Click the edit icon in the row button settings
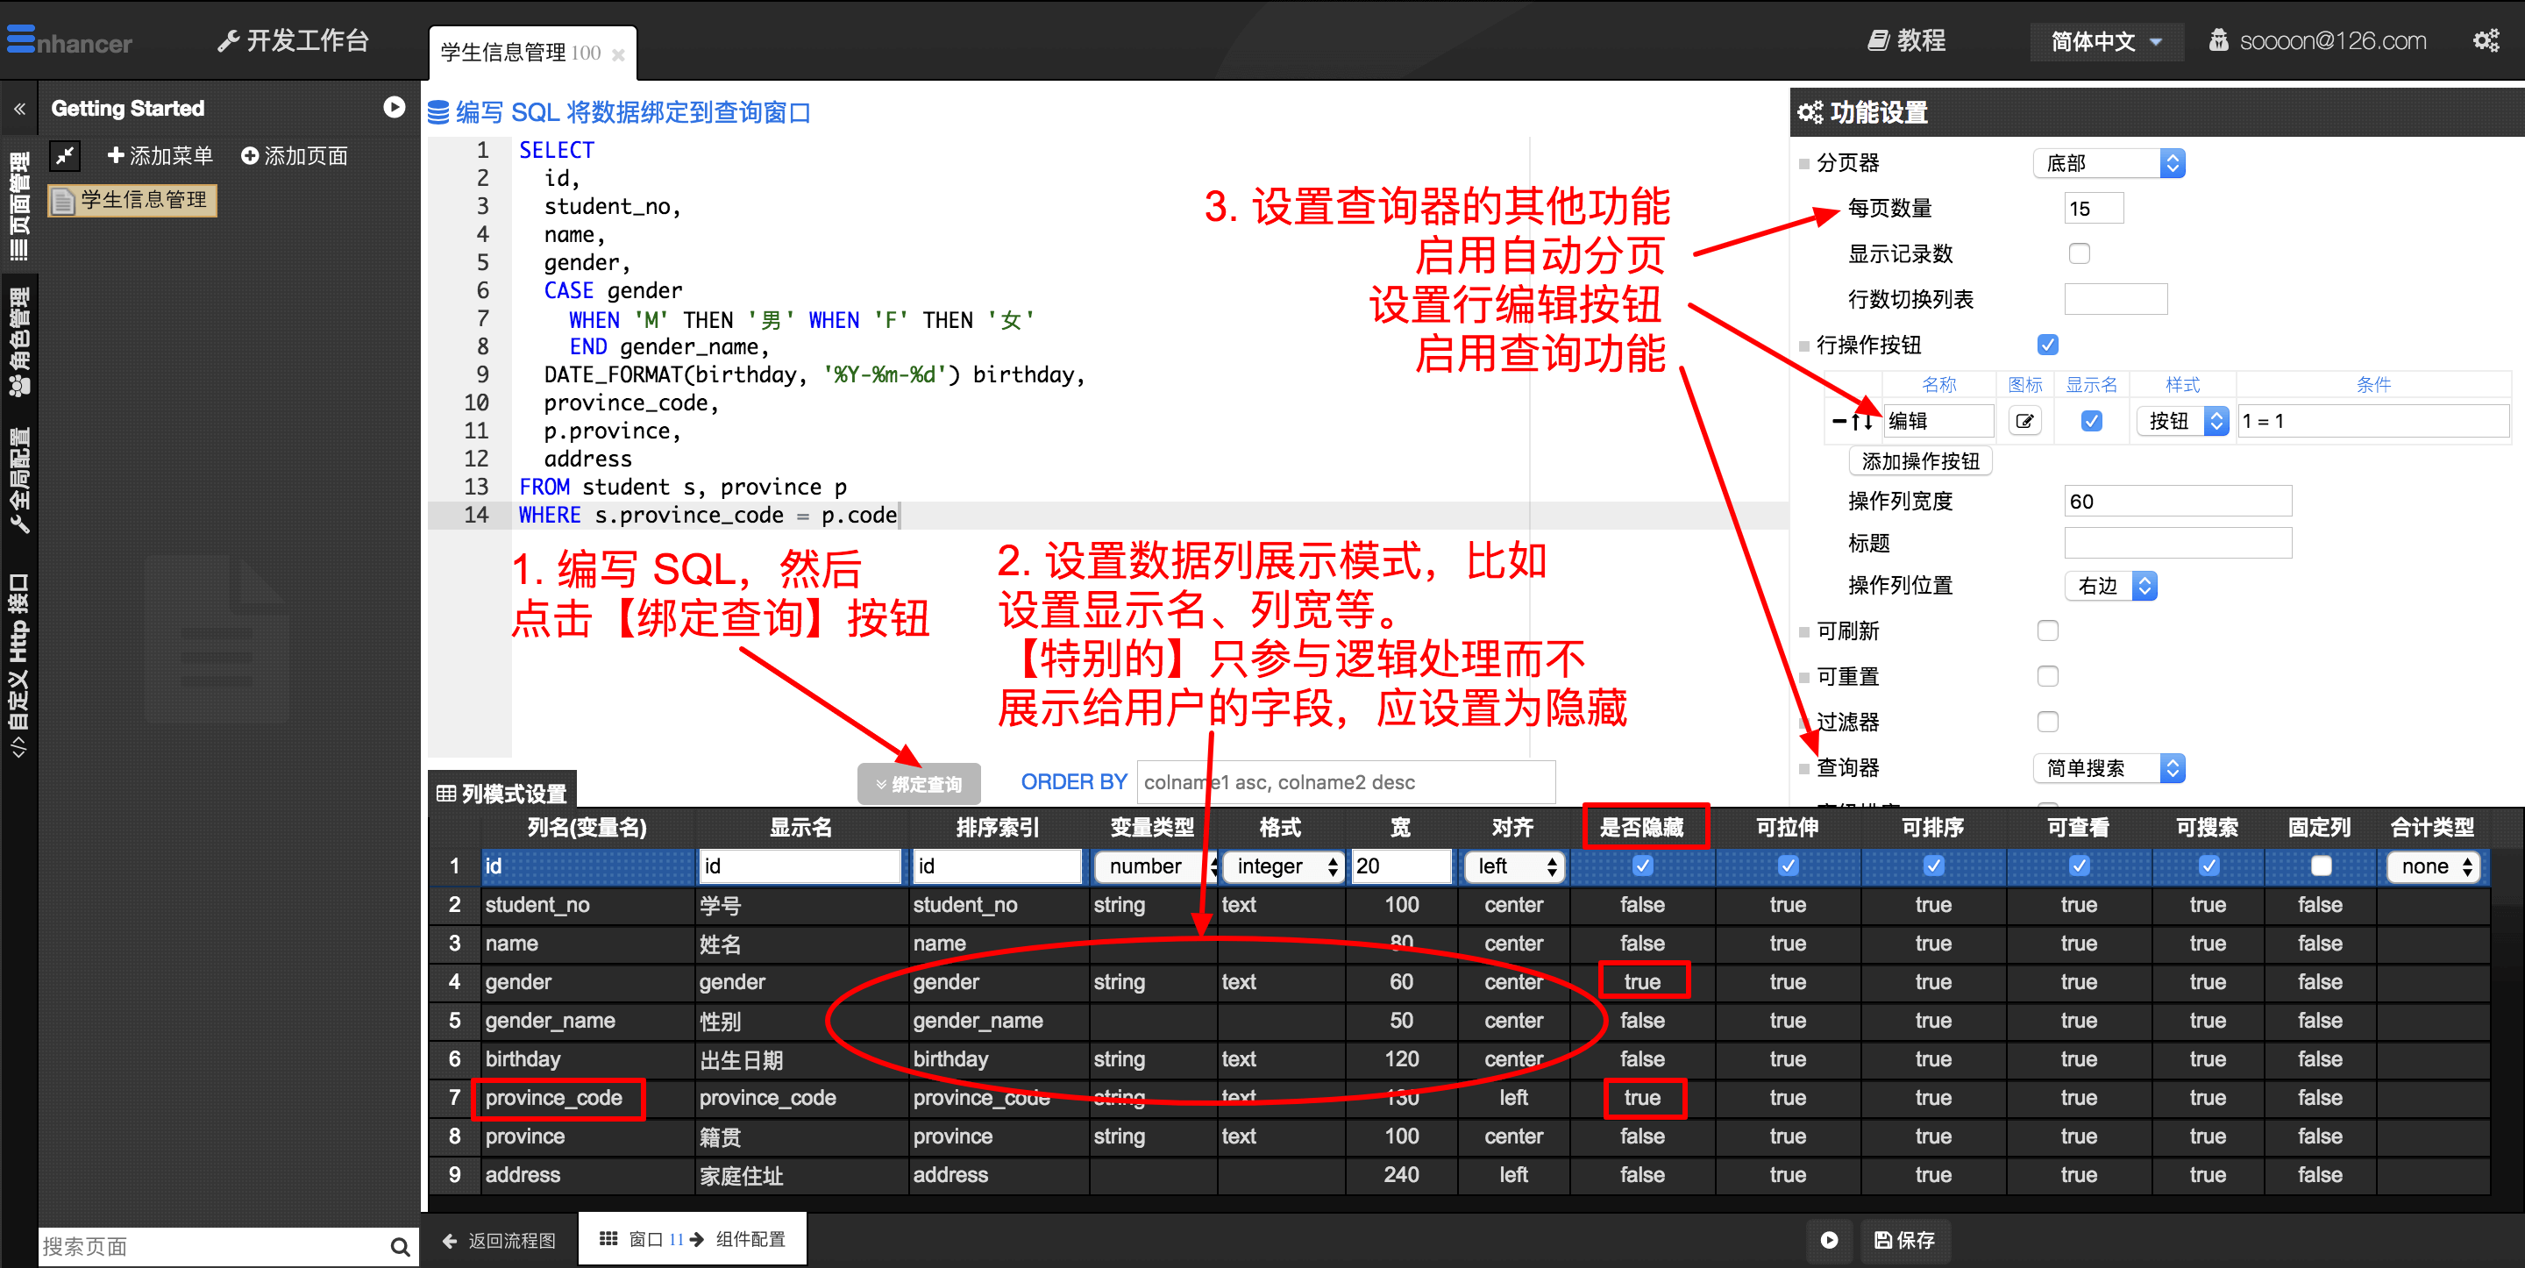 coord(2024,422)
